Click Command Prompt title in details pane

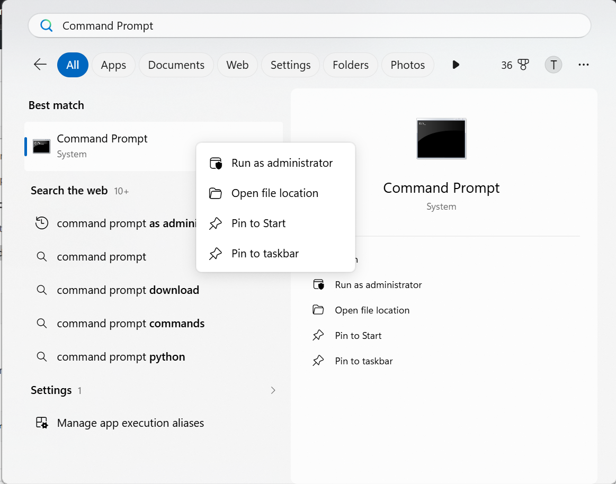point(441,188)
